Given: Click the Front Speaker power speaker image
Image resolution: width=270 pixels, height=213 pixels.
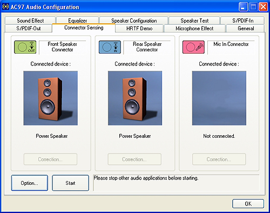Looking at the screenshot, I should 51,98.
